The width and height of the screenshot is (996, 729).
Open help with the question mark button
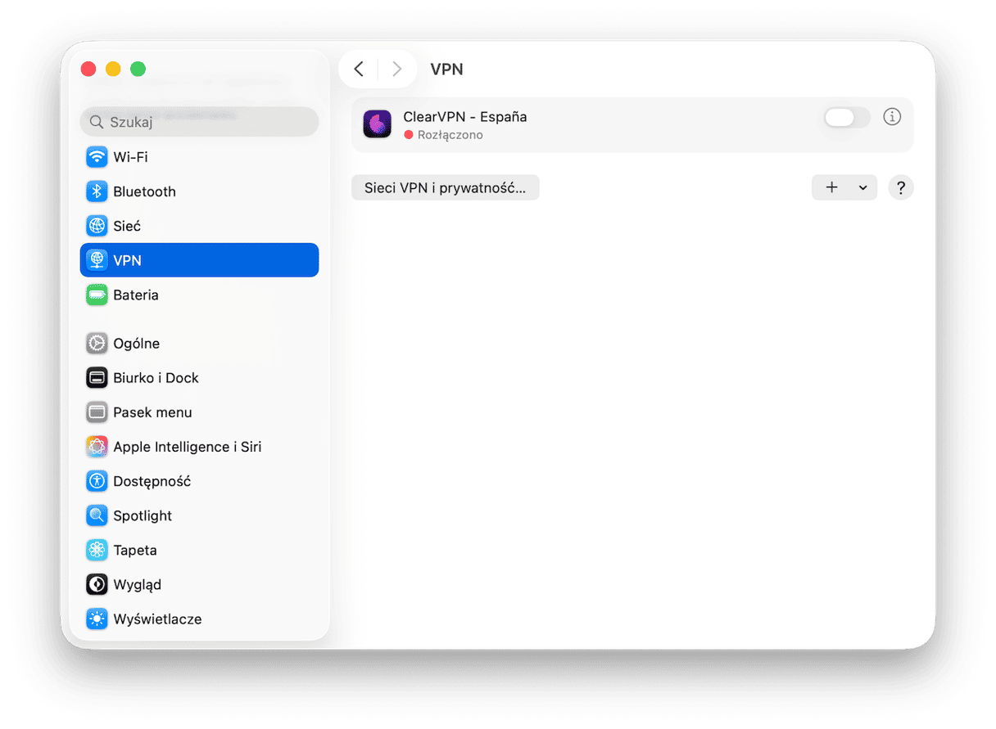coord(900,187)
